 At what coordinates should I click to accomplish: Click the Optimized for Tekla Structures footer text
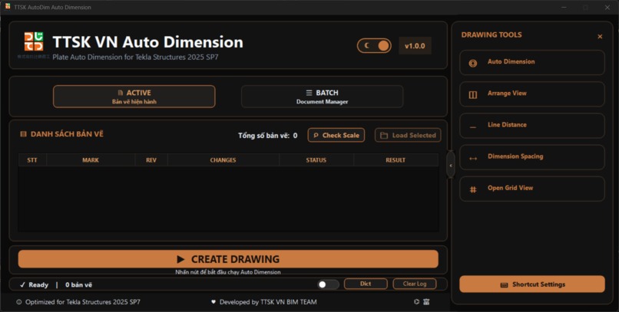[x=83, y=302]
